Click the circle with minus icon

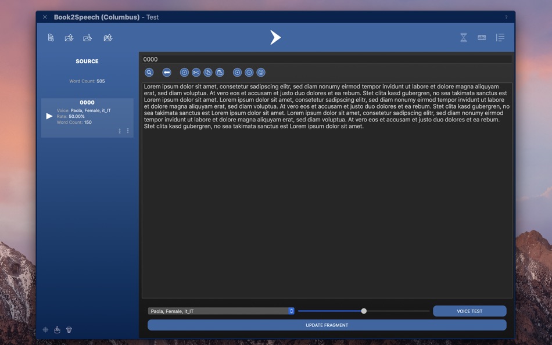(249, 73)
